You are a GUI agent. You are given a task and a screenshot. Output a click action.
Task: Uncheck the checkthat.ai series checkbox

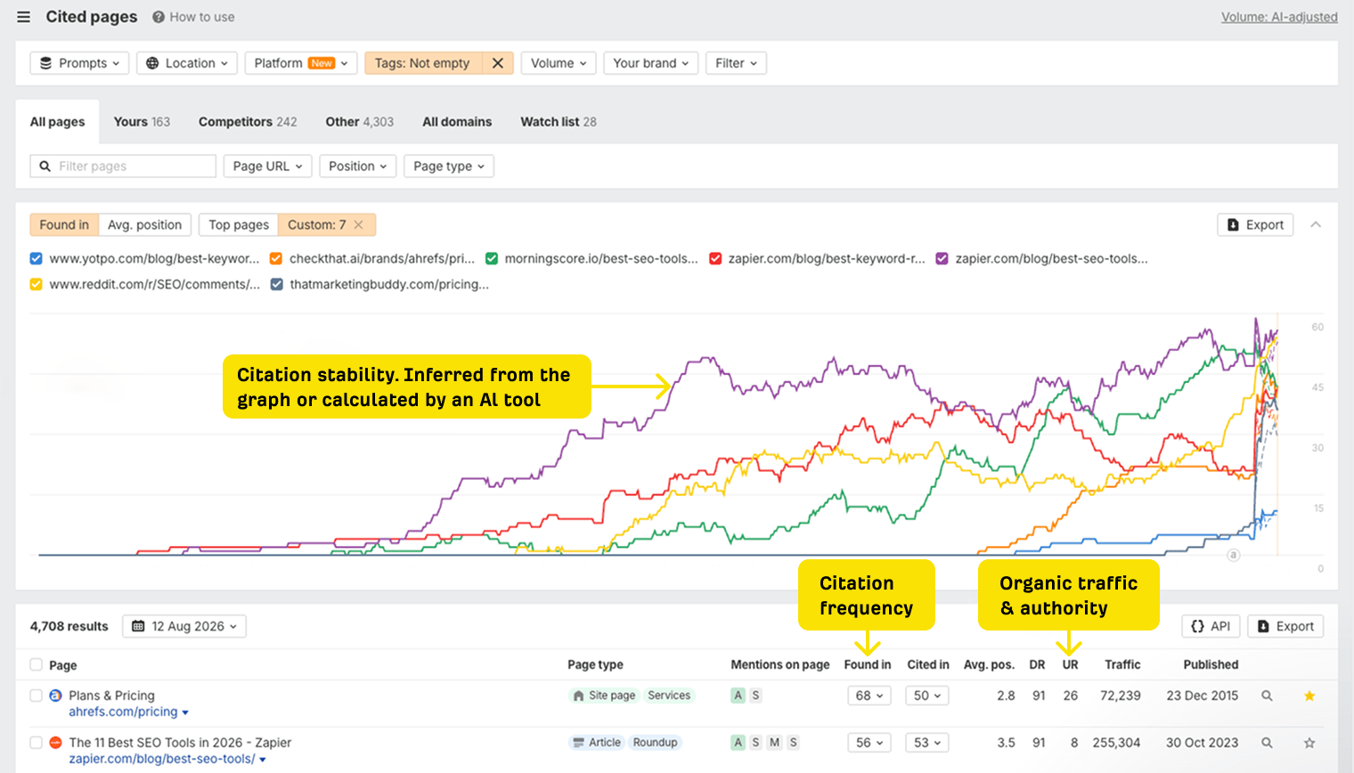[276, 258]
